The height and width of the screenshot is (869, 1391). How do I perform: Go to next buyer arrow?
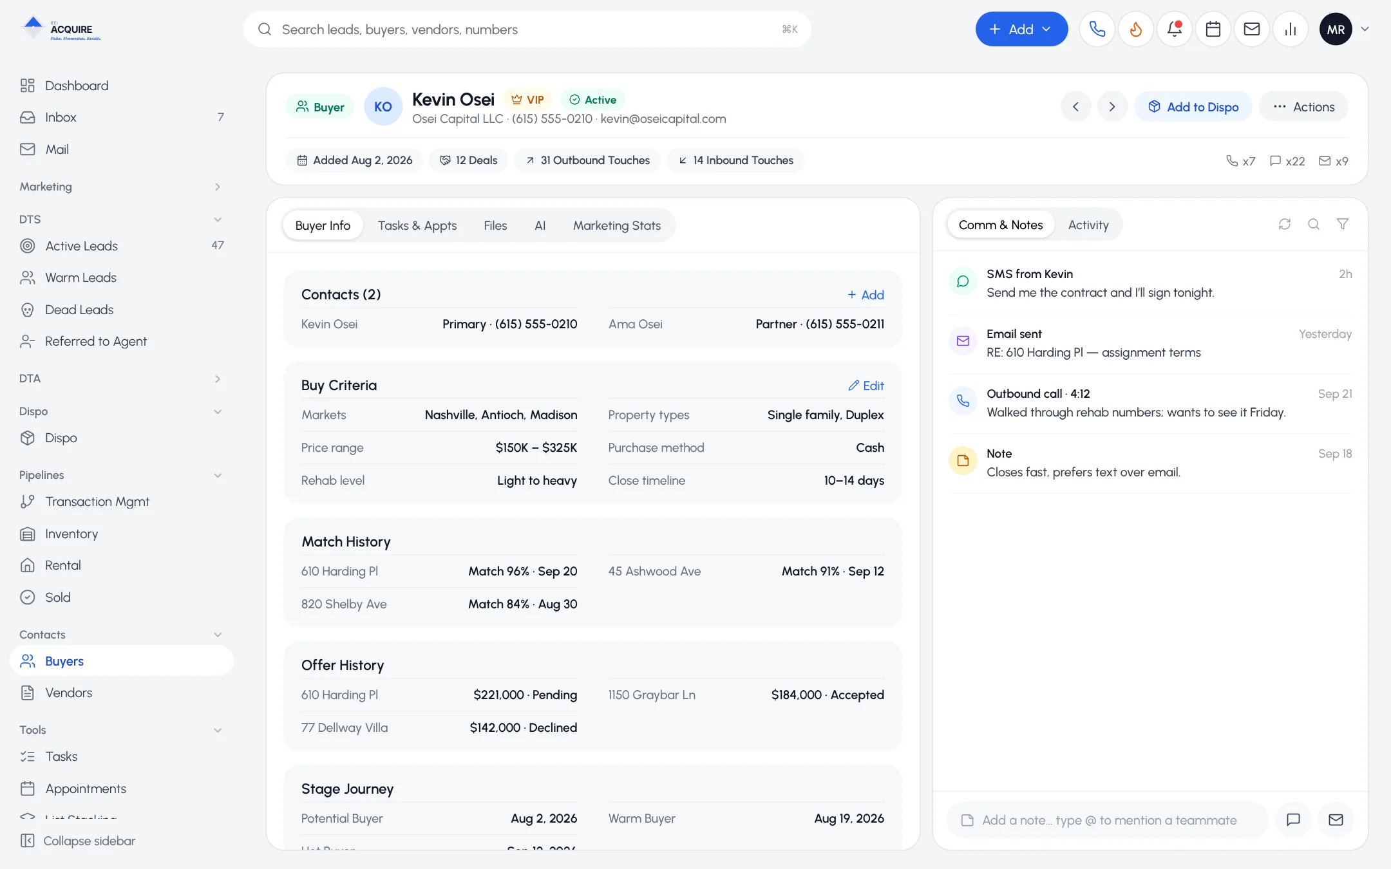pyautogui.click(x=1112, y=107)
